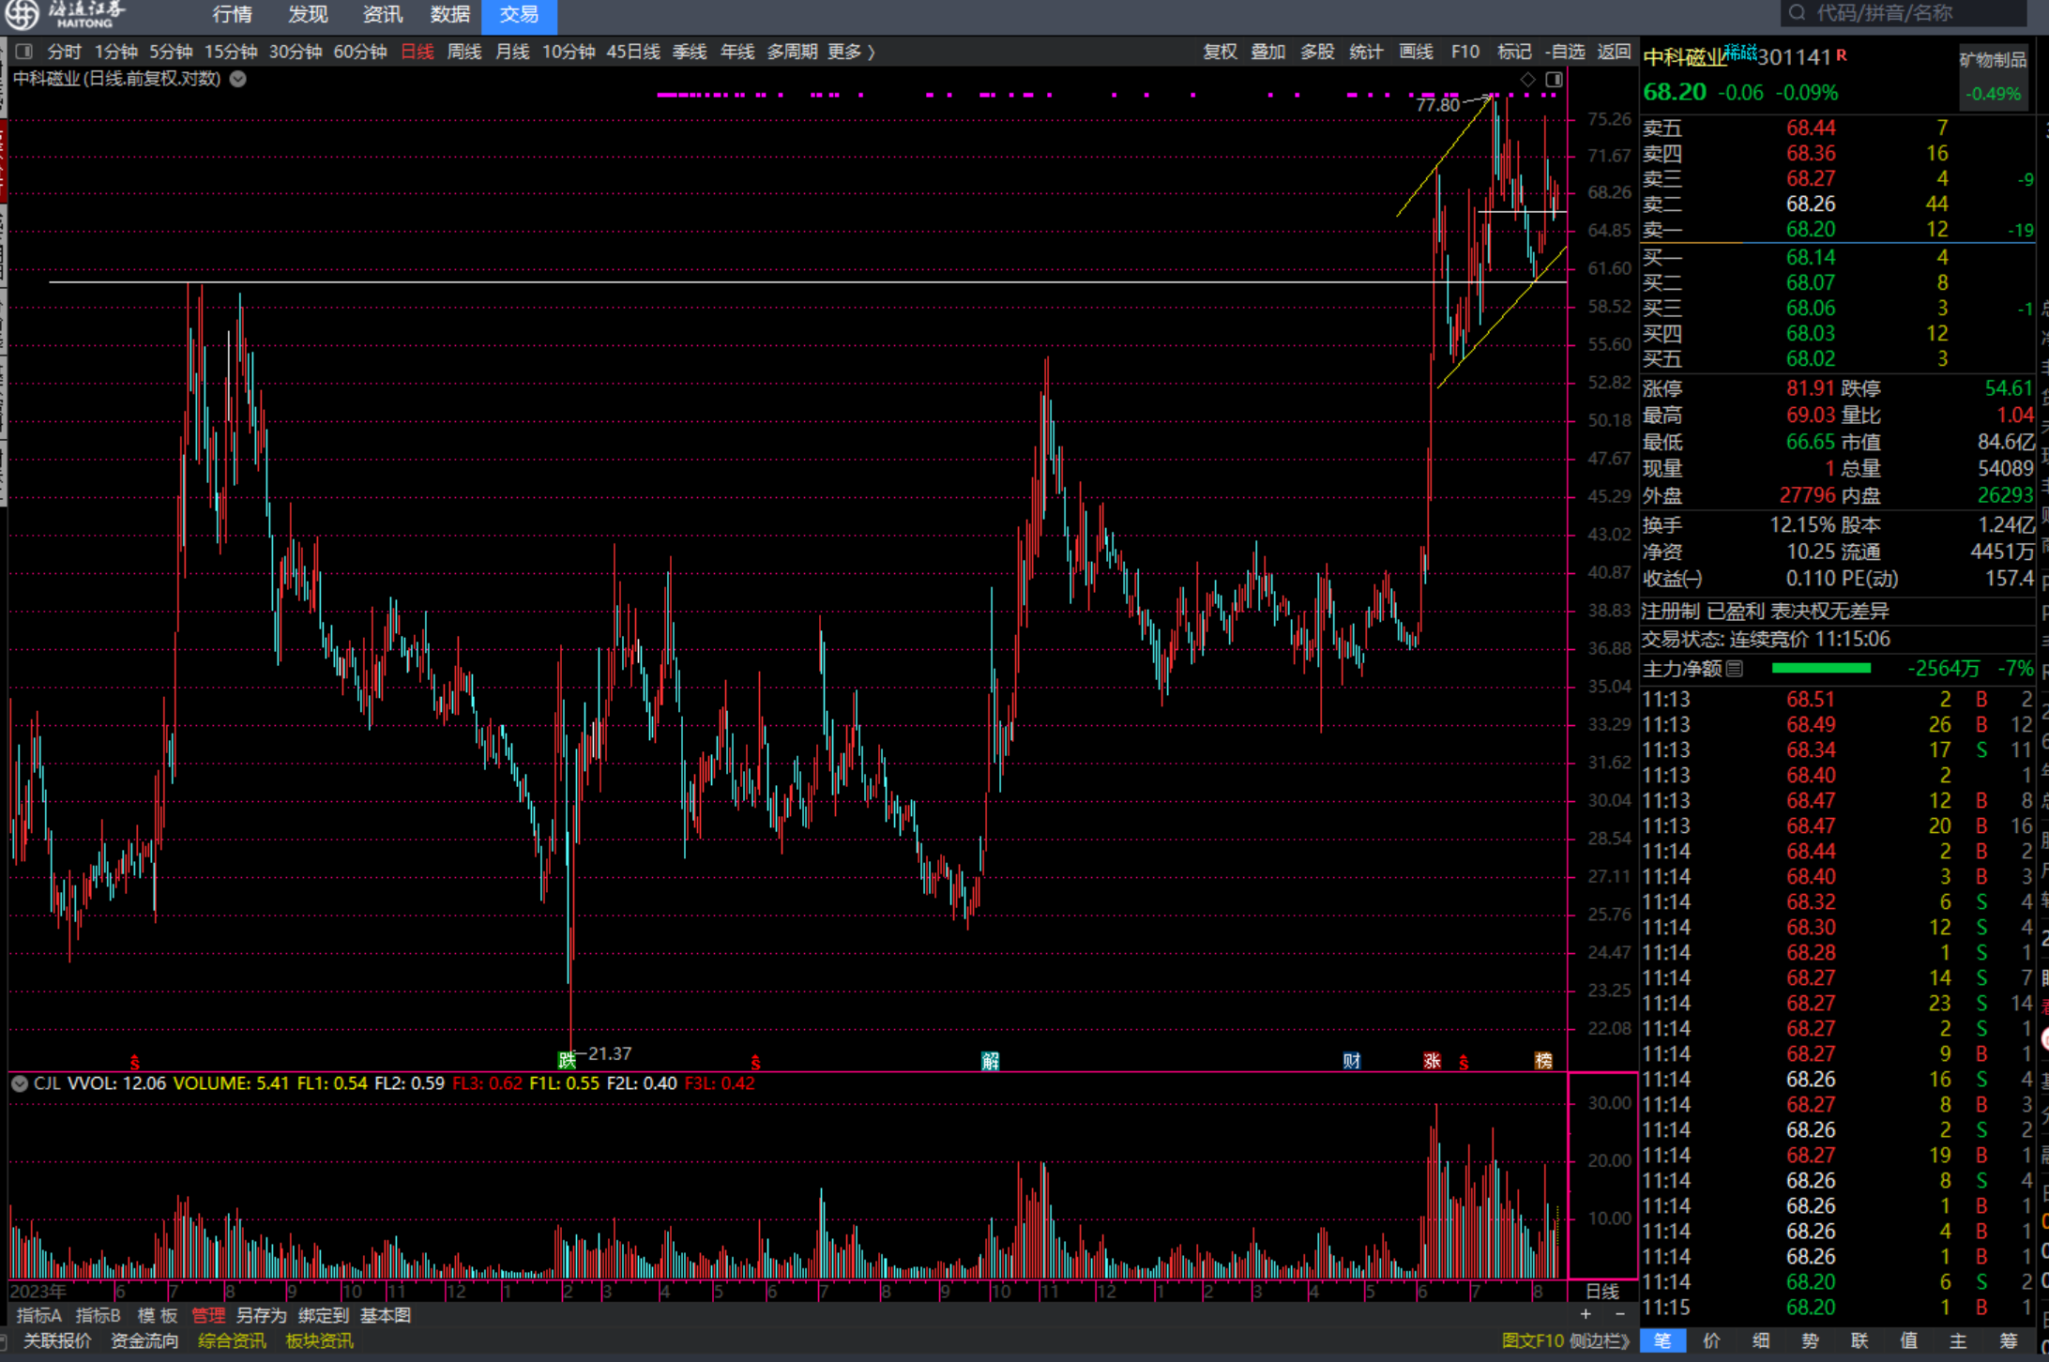Open 关联报价 tab
This screenshot has height=1362, width=2049.
[57, 1341]
